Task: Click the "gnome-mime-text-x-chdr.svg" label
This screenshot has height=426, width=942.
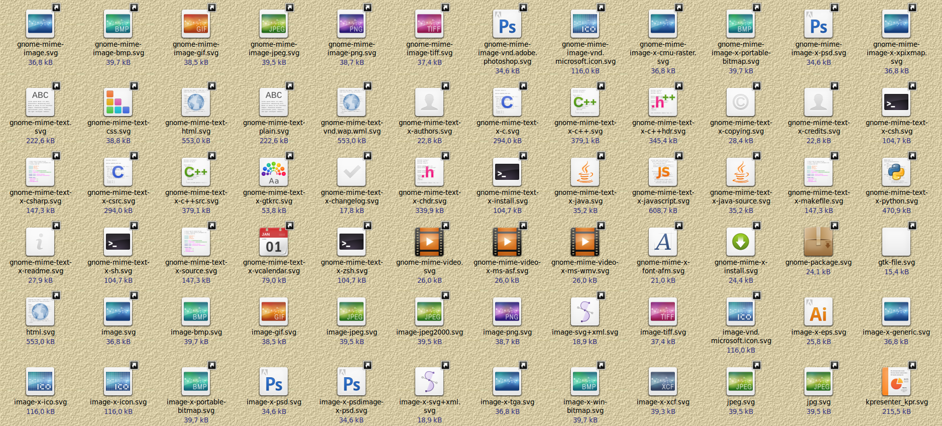Action: tap(429, 196)
